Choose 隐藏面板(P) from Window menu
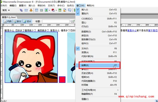The image size is (158, 102). (x=98, y=94)
